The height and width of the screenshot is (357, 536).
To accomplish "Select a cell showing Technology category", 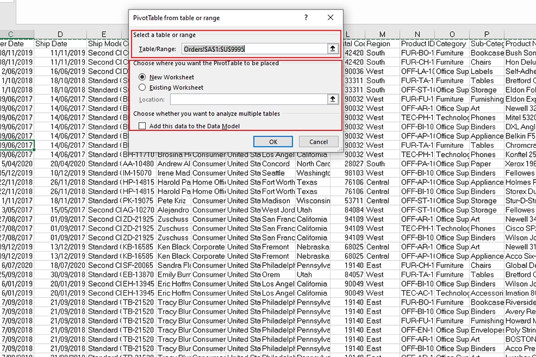I will point(453,117).
